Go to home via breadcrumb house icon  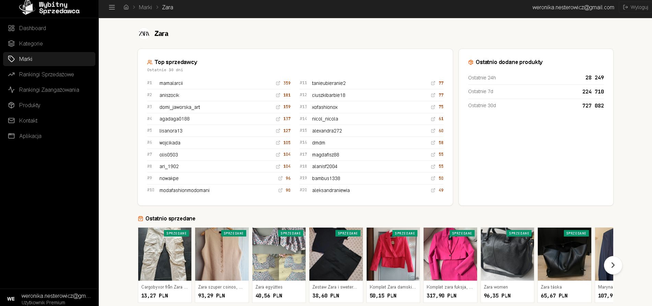click(x=126, y=7)
